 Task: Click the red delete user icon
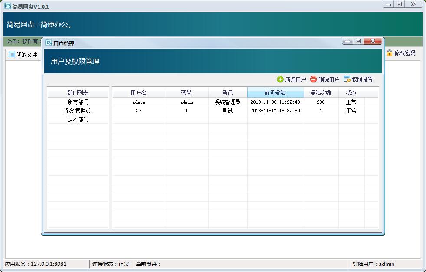313,79
